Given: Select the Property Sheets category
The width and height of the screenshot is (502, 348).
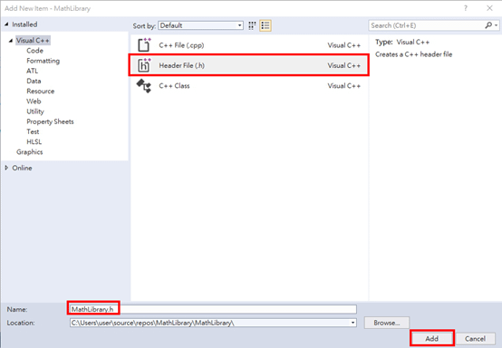Looking at the screenshot, I should (x=50, y=121).
